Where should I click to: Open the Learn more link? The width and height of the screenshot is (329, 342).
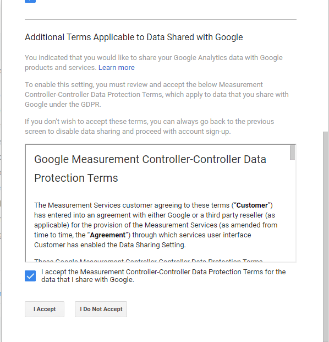(x=116, y=68)
